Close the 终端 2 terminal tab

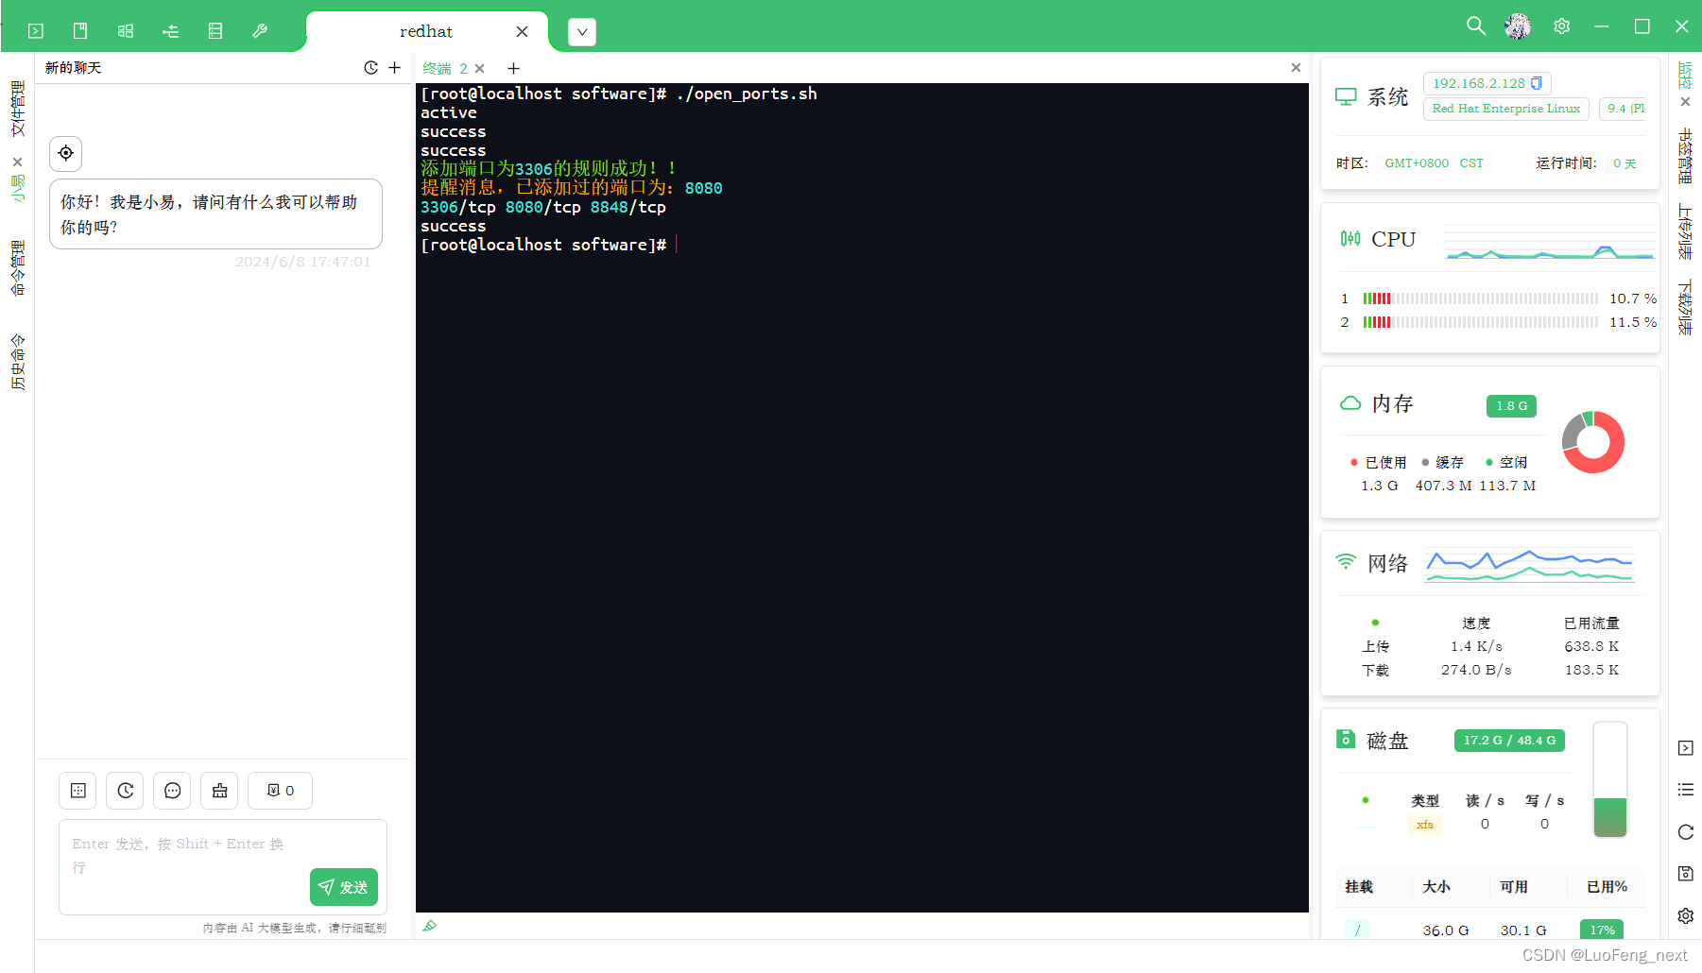pyautogui.click(x=480, y=69)
